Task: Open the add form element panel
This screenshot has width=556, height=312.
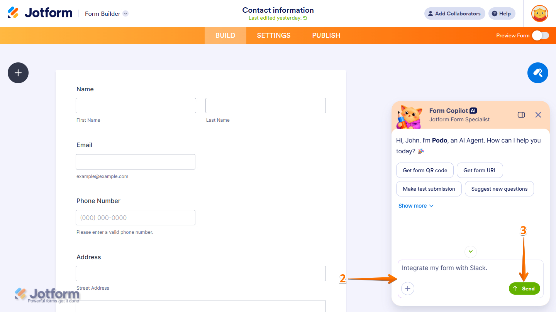Action: point(18,72)
